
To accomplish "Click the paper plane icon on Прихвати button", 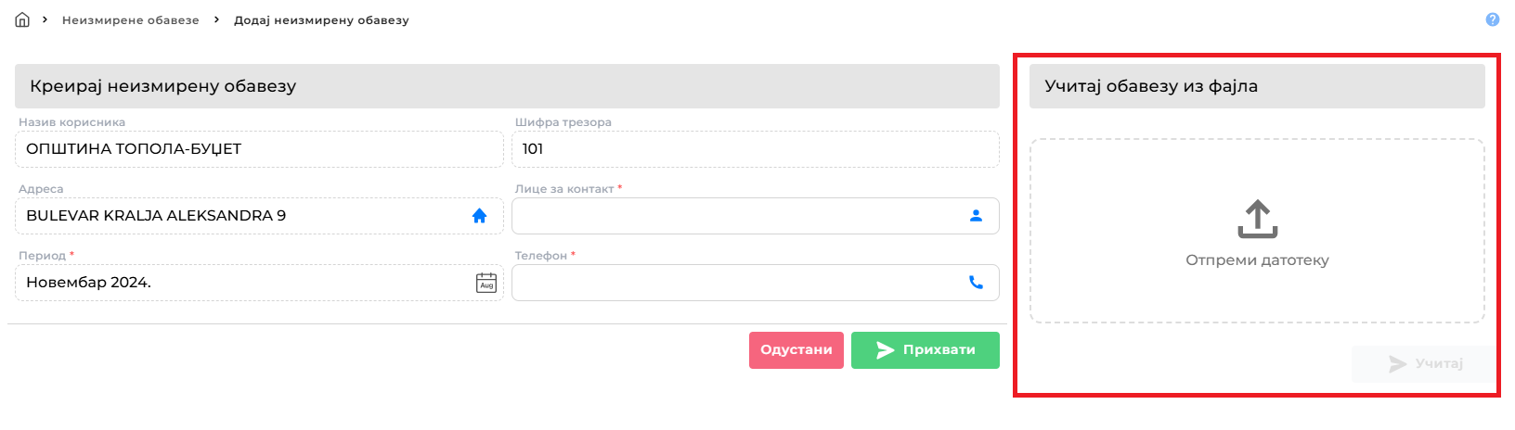I will [x=886, y=350].
